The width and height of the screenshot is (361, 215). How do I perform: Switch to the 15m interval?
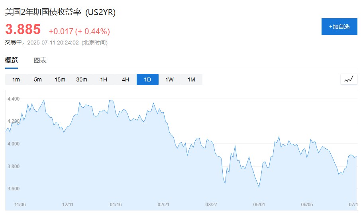60,79
